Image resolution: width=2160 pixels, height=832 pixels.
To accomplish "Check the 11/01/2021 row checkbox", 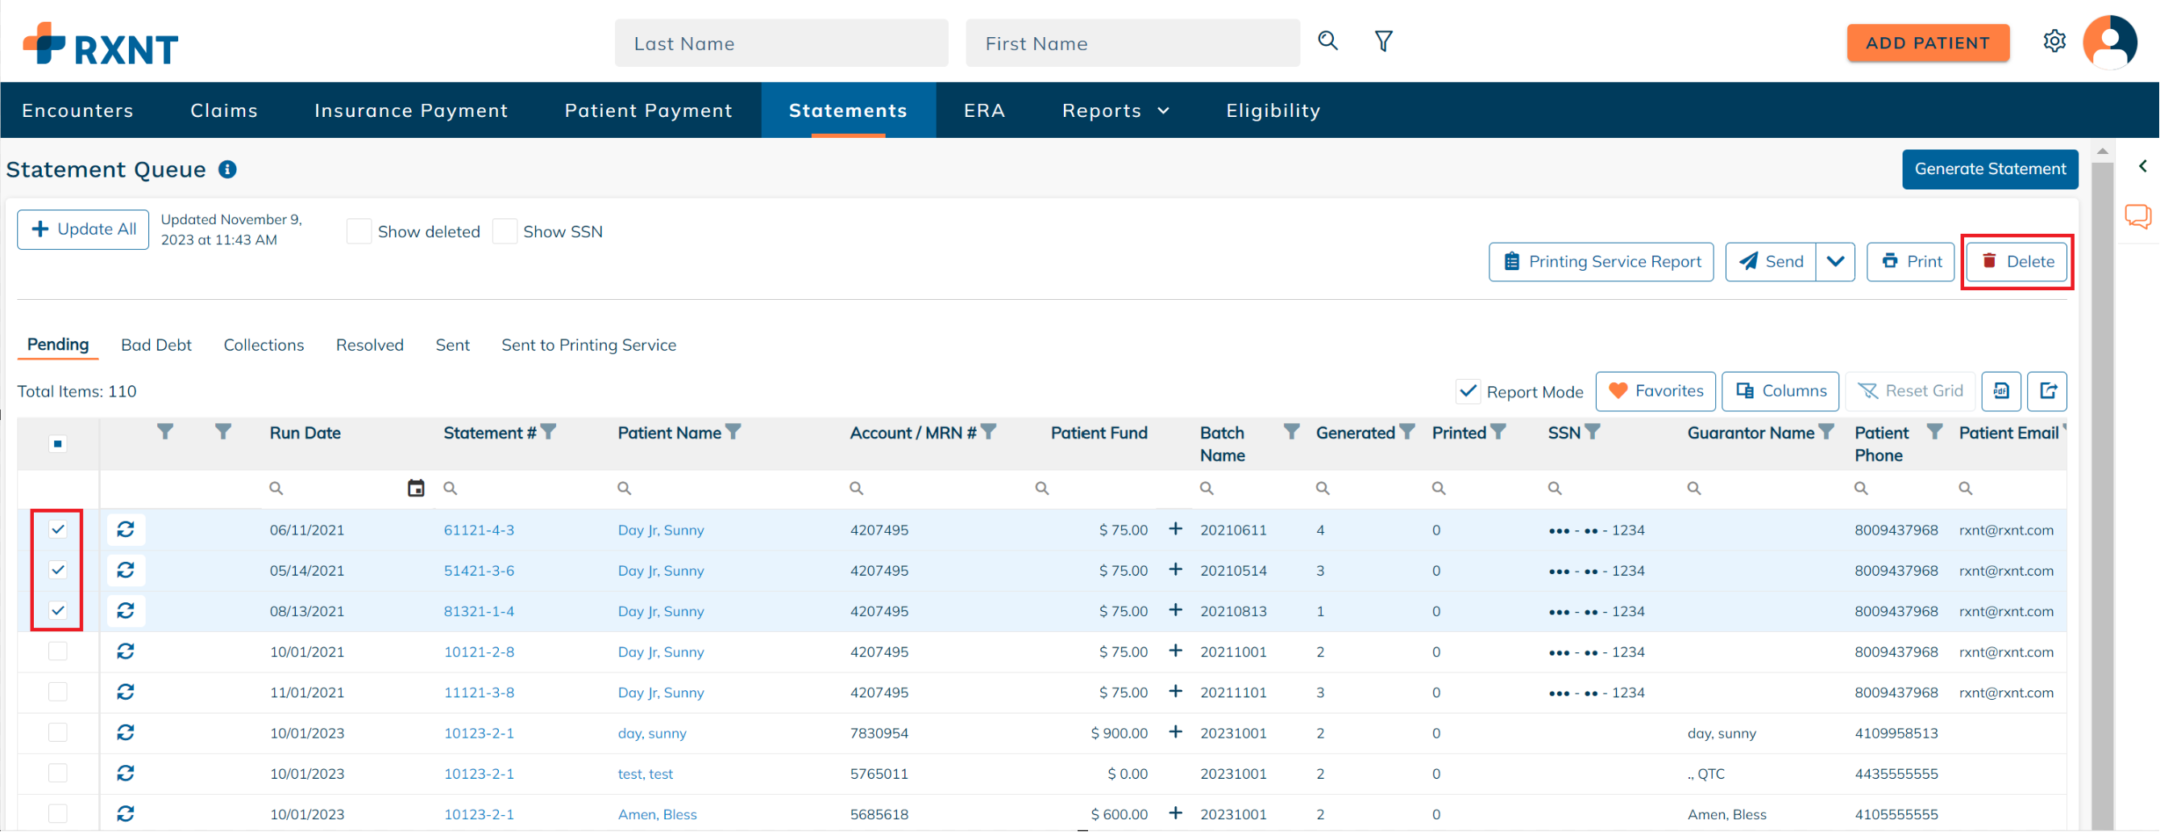I will (x=58, y=692).
